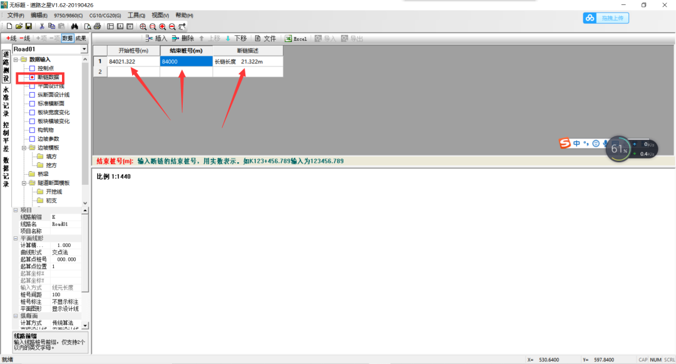Collapse the 边坡模板 tree node

(24, 147)
